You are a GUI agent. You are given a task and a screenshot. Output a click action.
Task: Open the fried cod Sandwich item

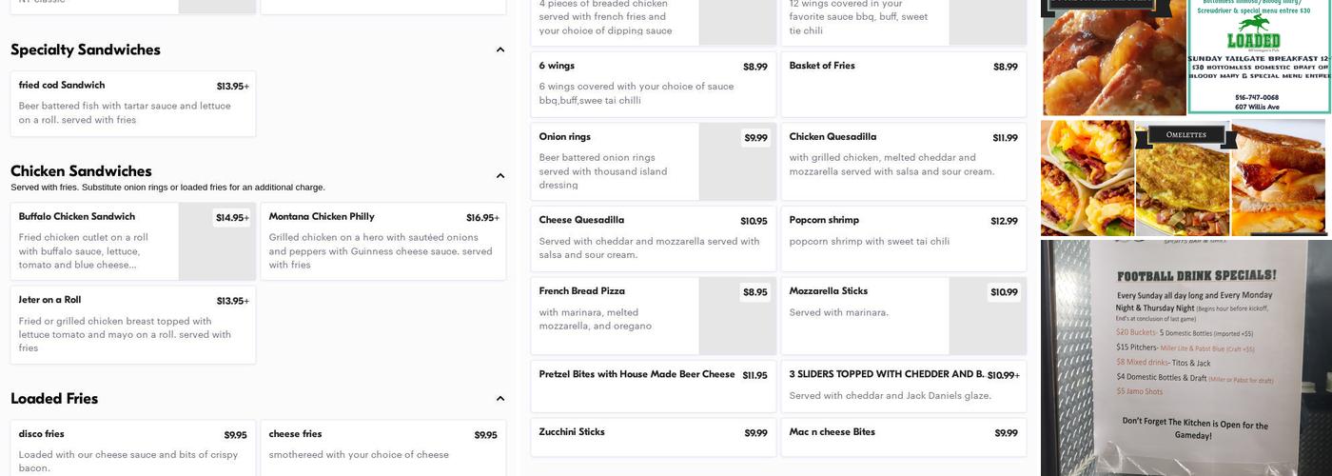132,103
